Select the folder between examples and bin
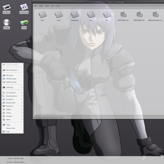 tap(91, 16)
